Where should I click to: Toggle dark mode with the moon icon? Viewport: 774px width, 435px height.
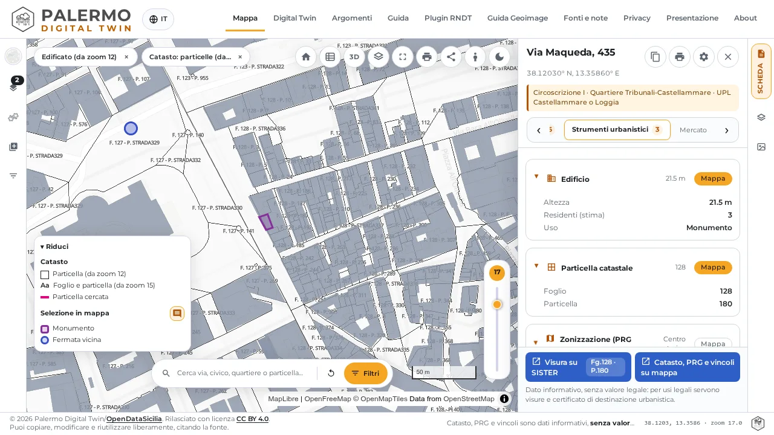[499, 57]
